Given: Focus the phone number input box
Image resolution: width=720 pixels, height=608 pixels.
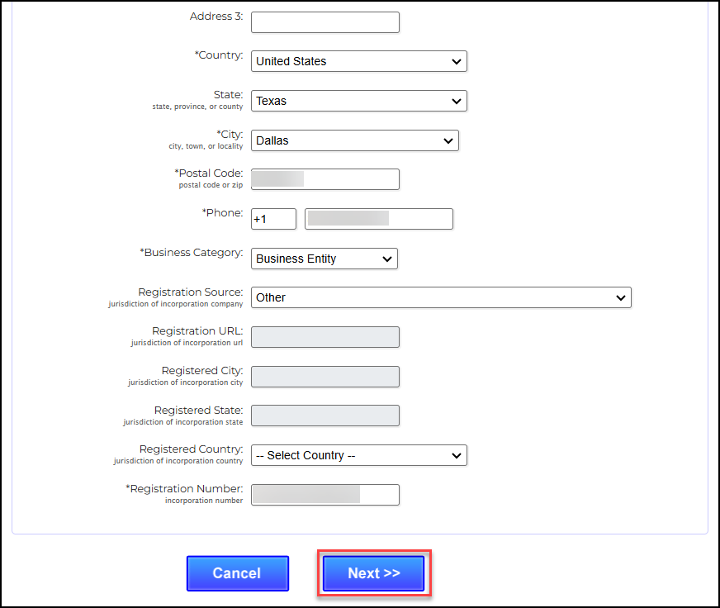Looking at the screenshot, I should pyautogui.click(x=378, y=219).
